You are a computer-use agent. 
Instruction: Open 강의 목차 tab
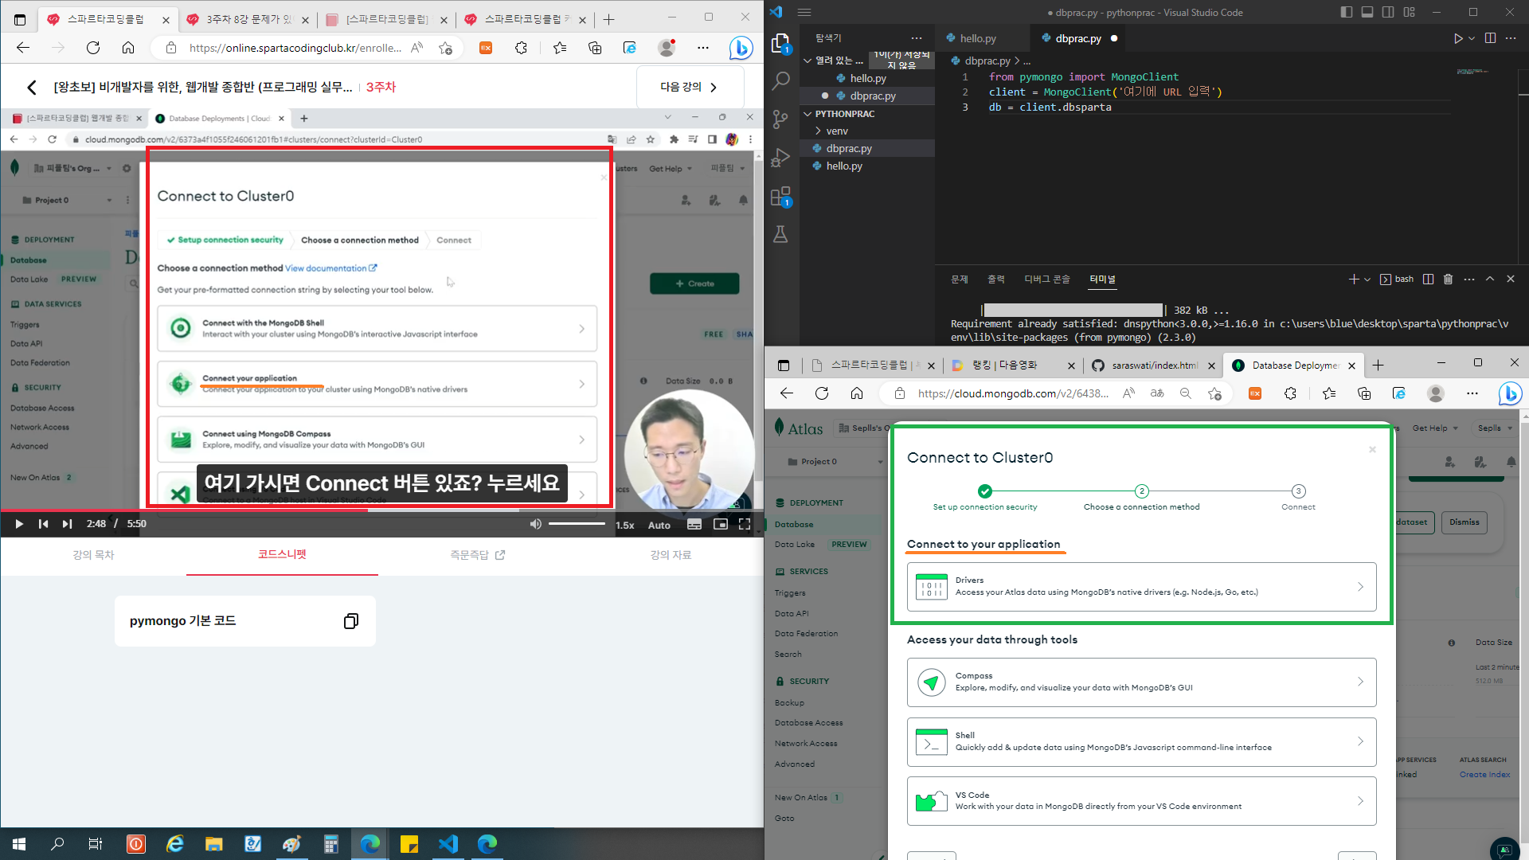click(94, 555)
